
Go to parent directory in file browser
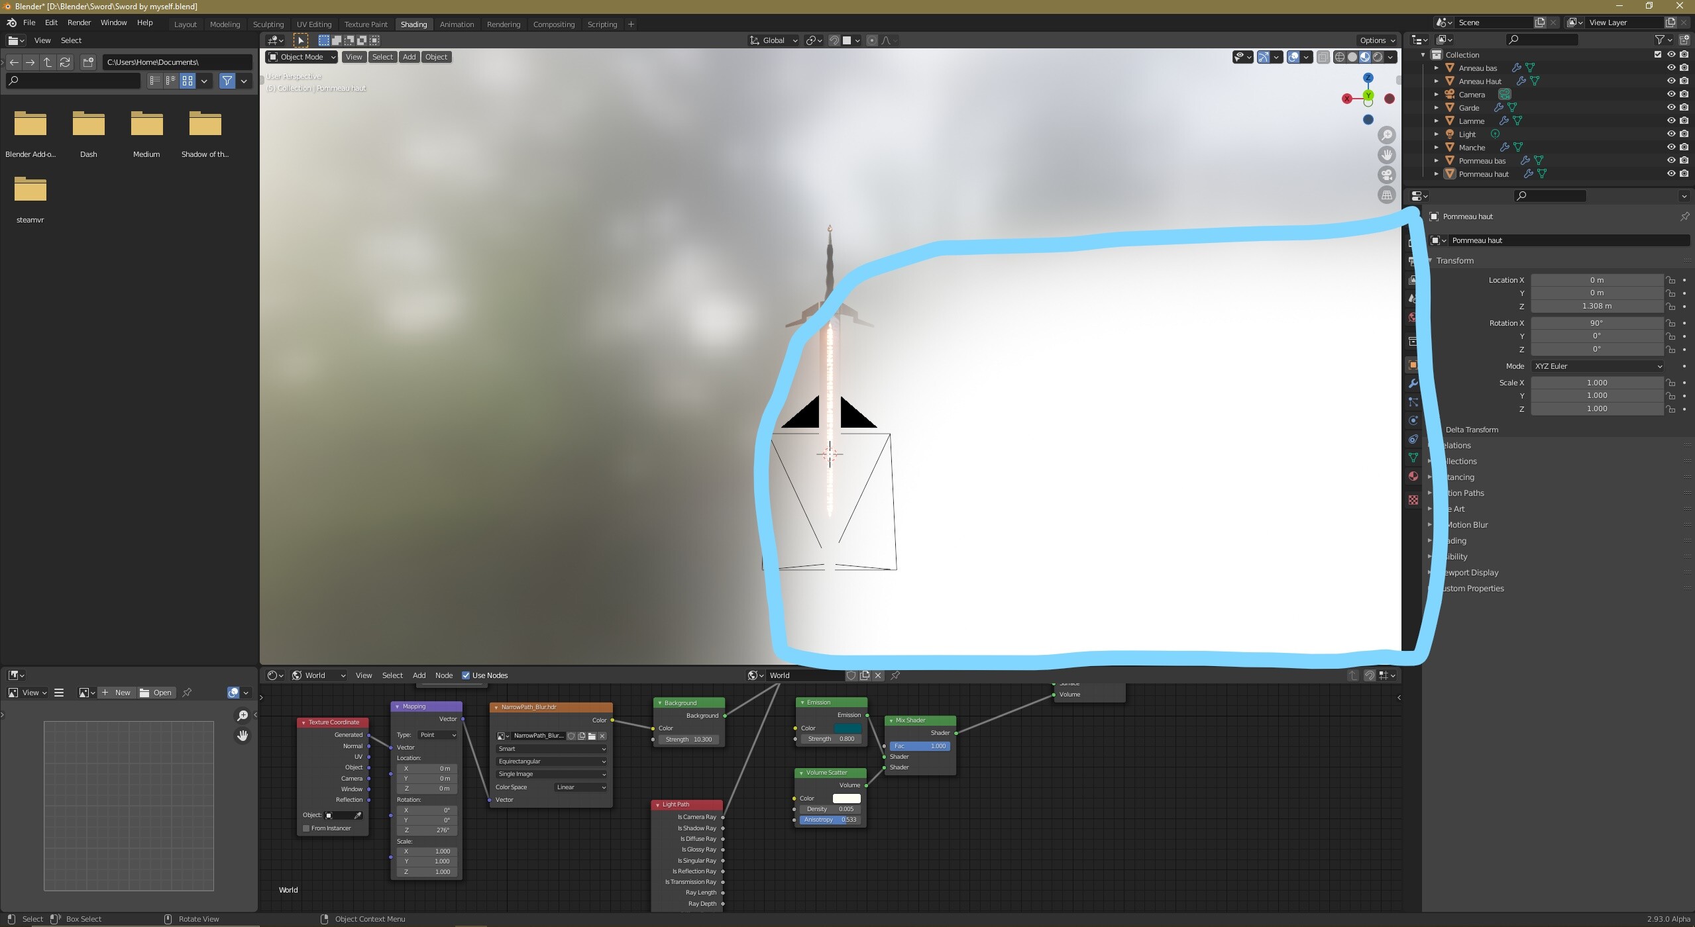click(48, 62)
